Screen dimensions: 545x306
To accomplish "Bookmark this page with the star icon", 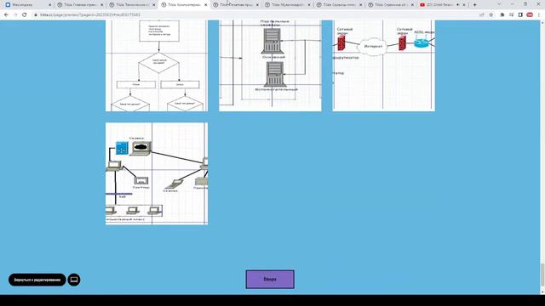I will [x=491, y=15].
